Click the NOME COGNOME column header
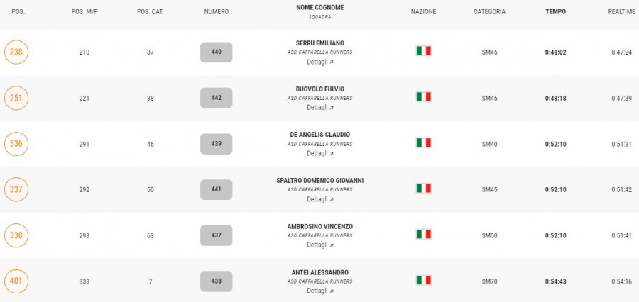This screenshot has width=639, height=302. tap(320, 7)
